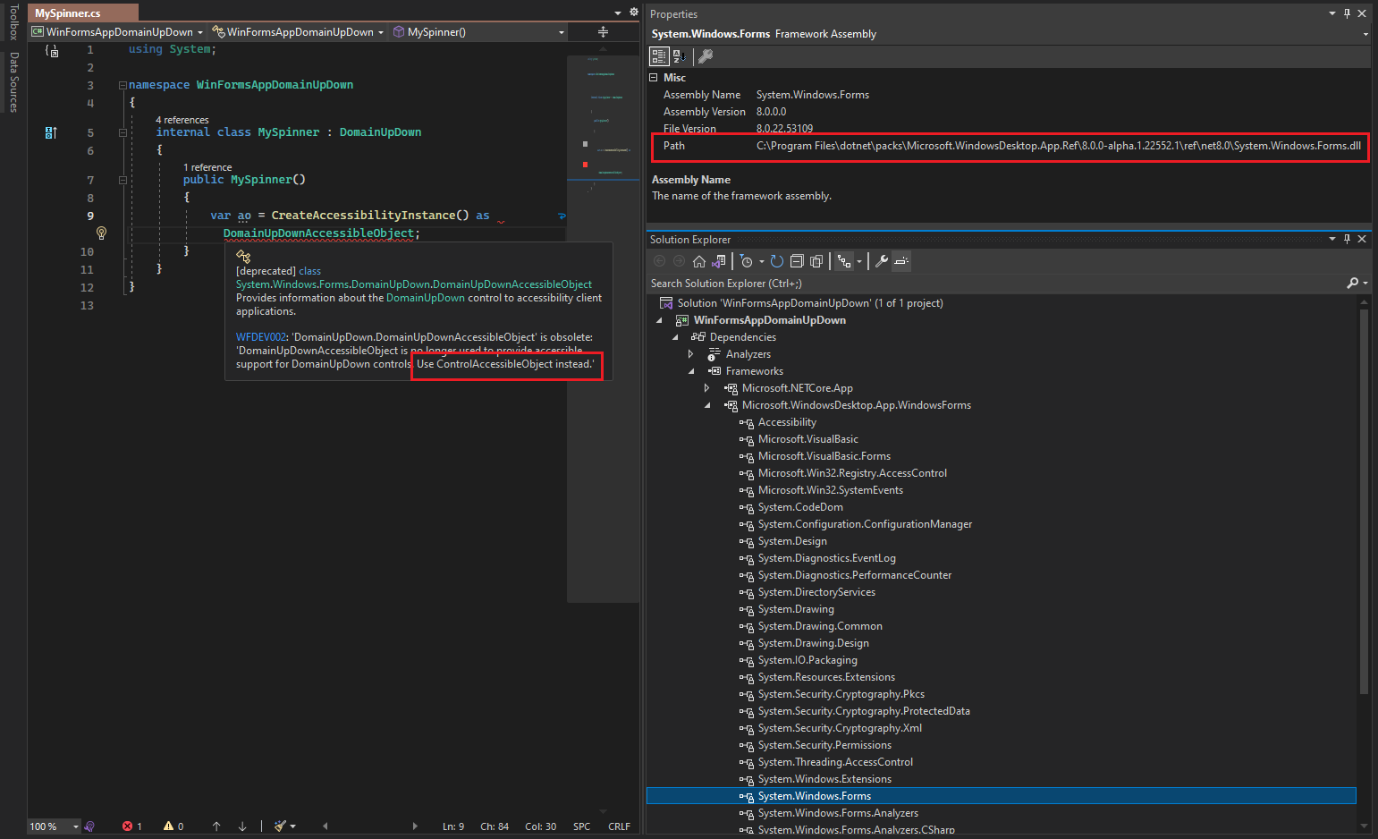Click the lightbulb quick actions icon
Screen dimensions: 1378x839
click(x=101, y=233)
